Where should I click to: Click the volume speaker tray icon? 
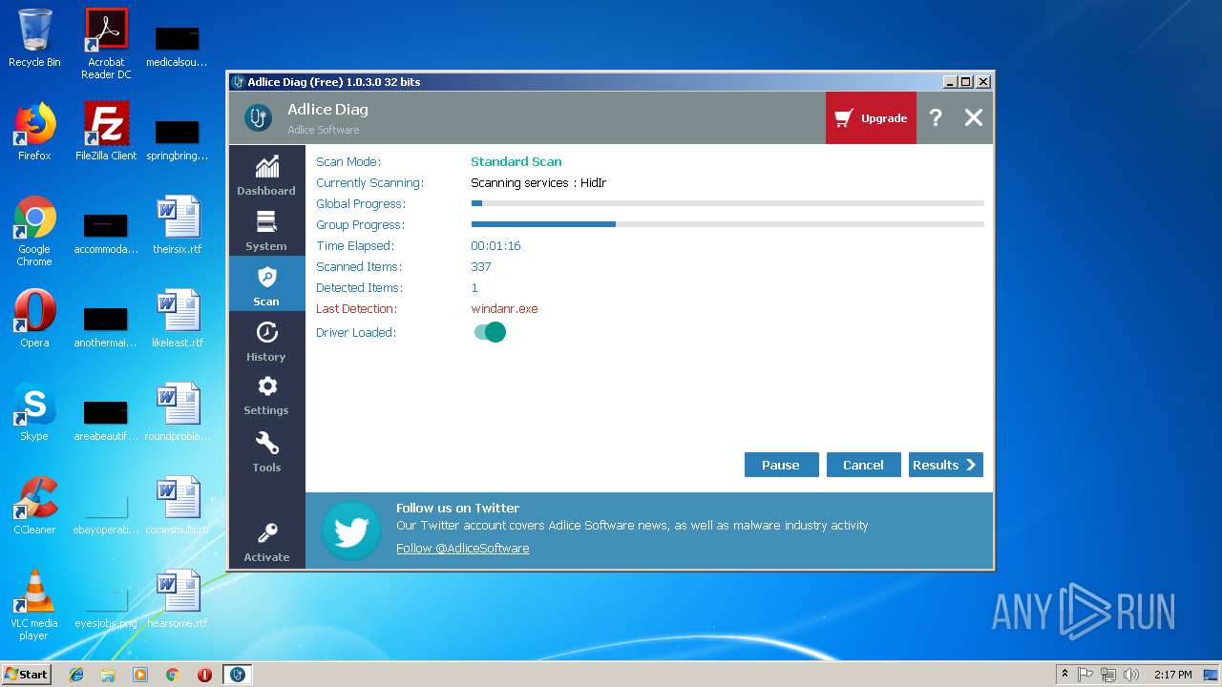tap(1130, 675)
